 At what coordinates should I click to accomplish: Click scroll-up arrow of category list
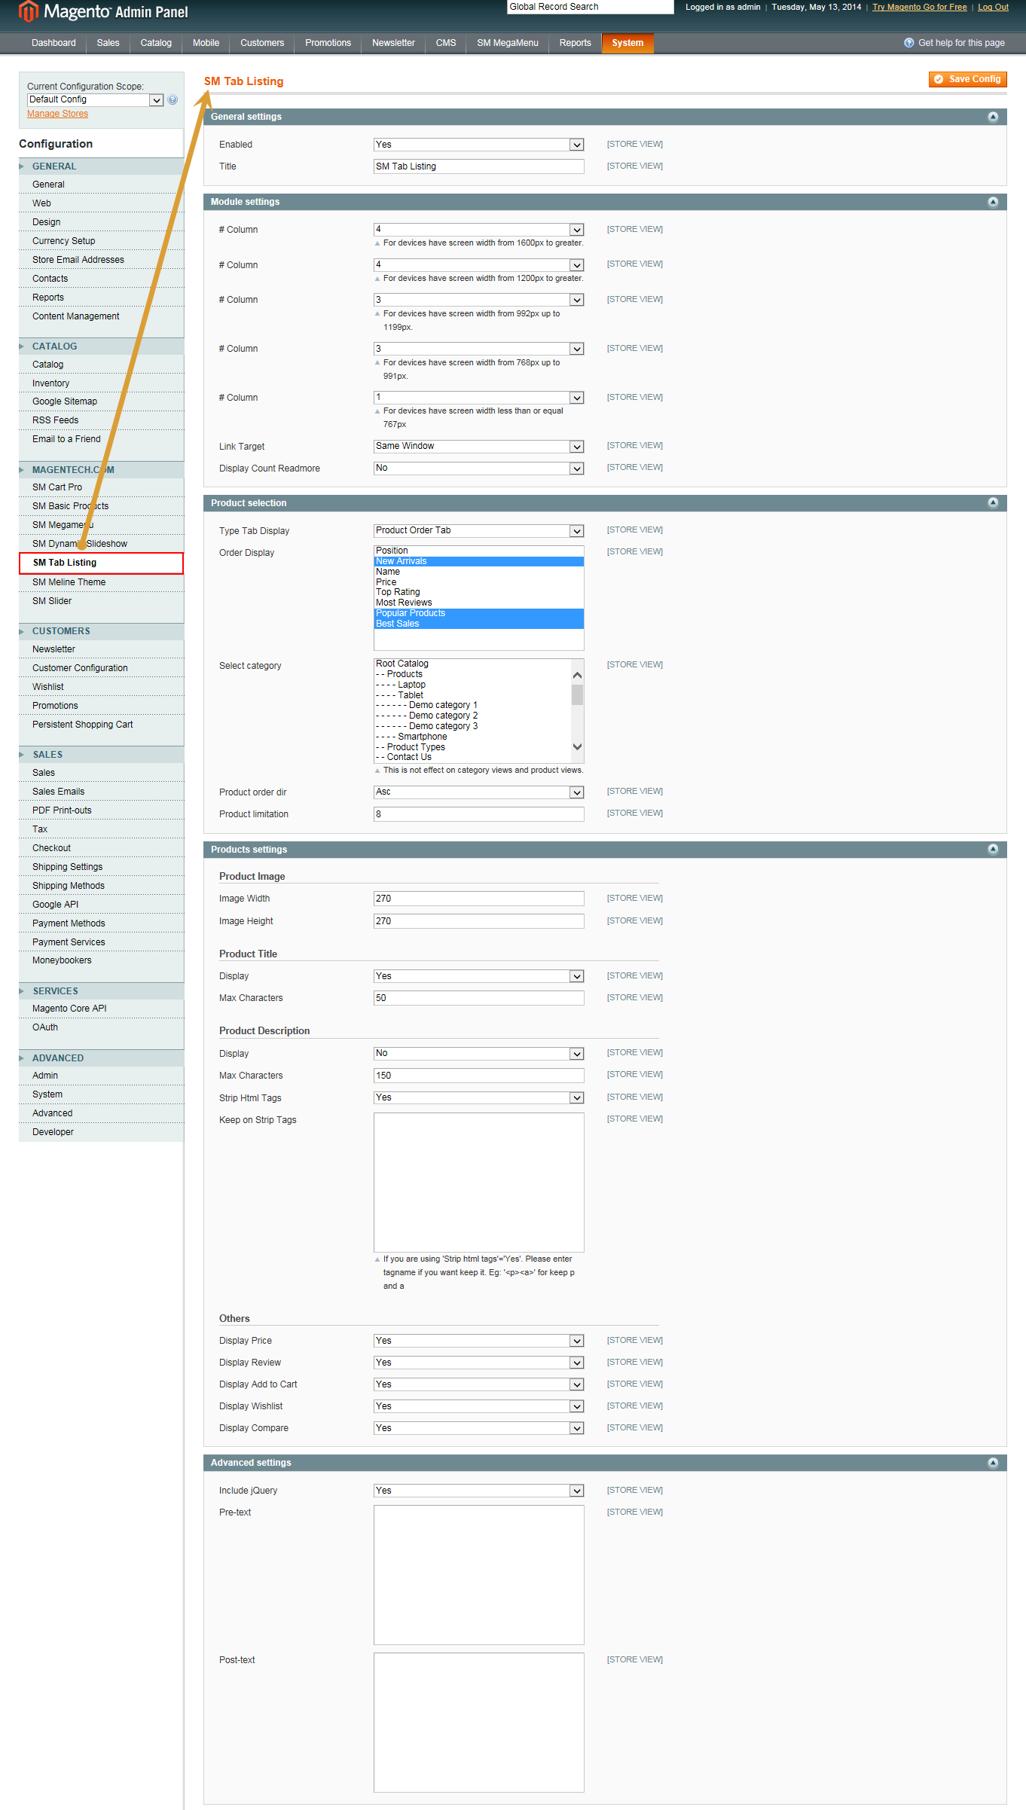(578, 676)
